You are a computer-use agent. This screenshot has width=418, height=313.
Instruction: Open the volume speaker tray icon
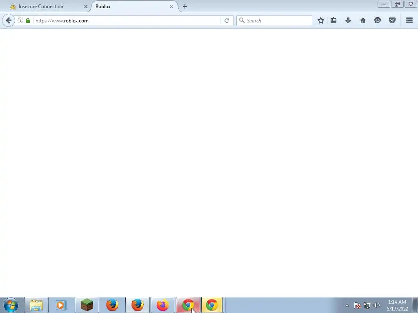click(376, 305)
